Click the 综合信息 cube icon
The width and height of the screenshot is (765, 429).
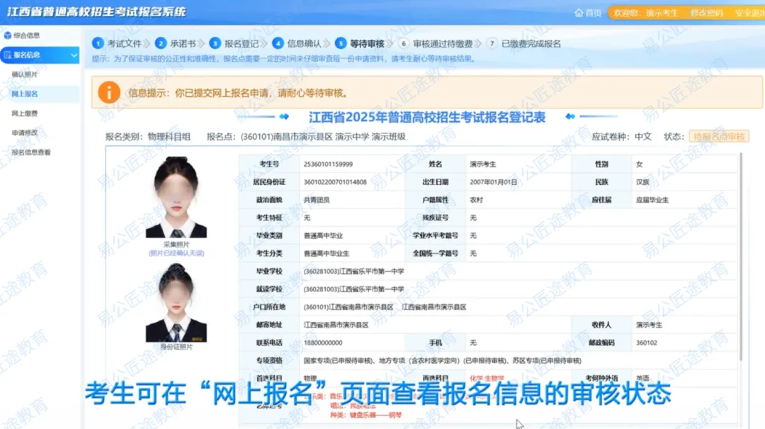pyautogui.click(x=7, y=35)
